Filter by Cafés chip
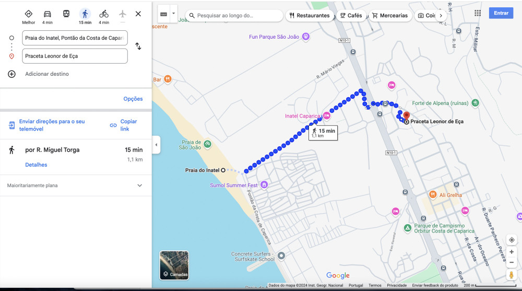This screenshot has width=522, height=291. pos(351,16)
